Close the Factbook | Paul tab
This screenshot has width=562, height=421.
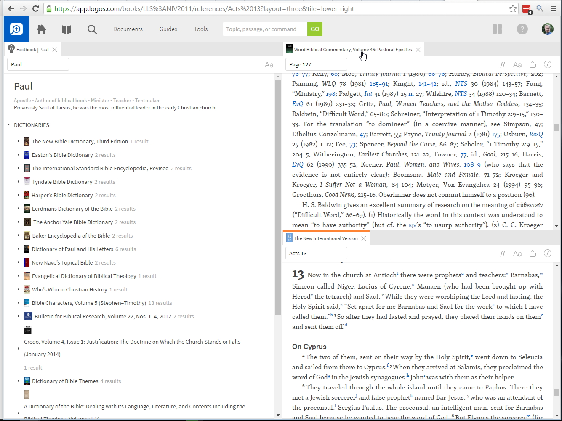pyautogui.click(x=55, y=50)
